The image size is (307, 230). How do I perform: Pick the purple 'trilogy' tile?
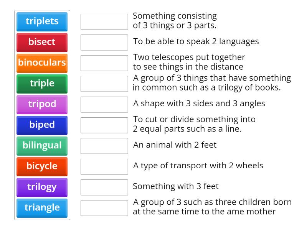click(42, 187)
